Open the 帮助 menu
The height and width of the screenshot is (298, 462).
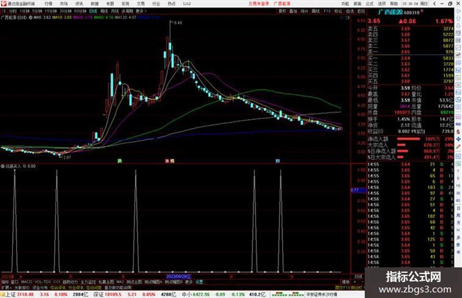[x=394, y=3]
